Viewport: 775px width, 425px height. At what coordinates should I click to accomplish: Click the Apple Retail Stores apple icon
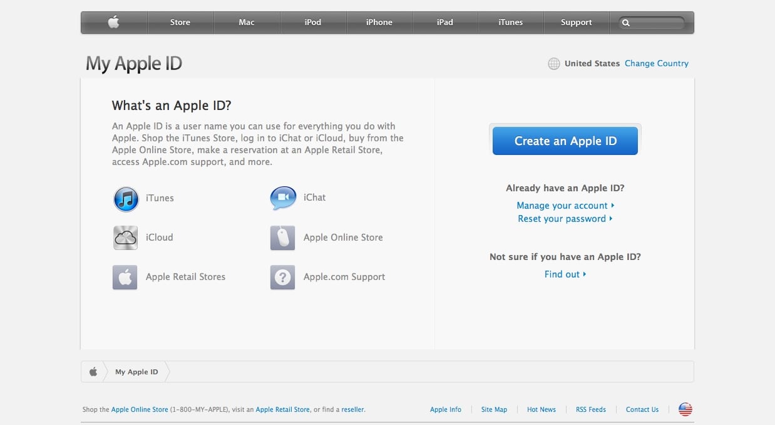click(x=125, y=277)
